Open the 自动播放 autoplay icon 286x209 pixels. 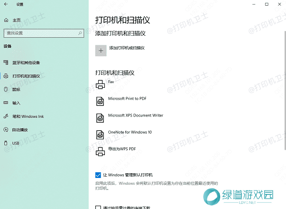click(x=6, y=129)
